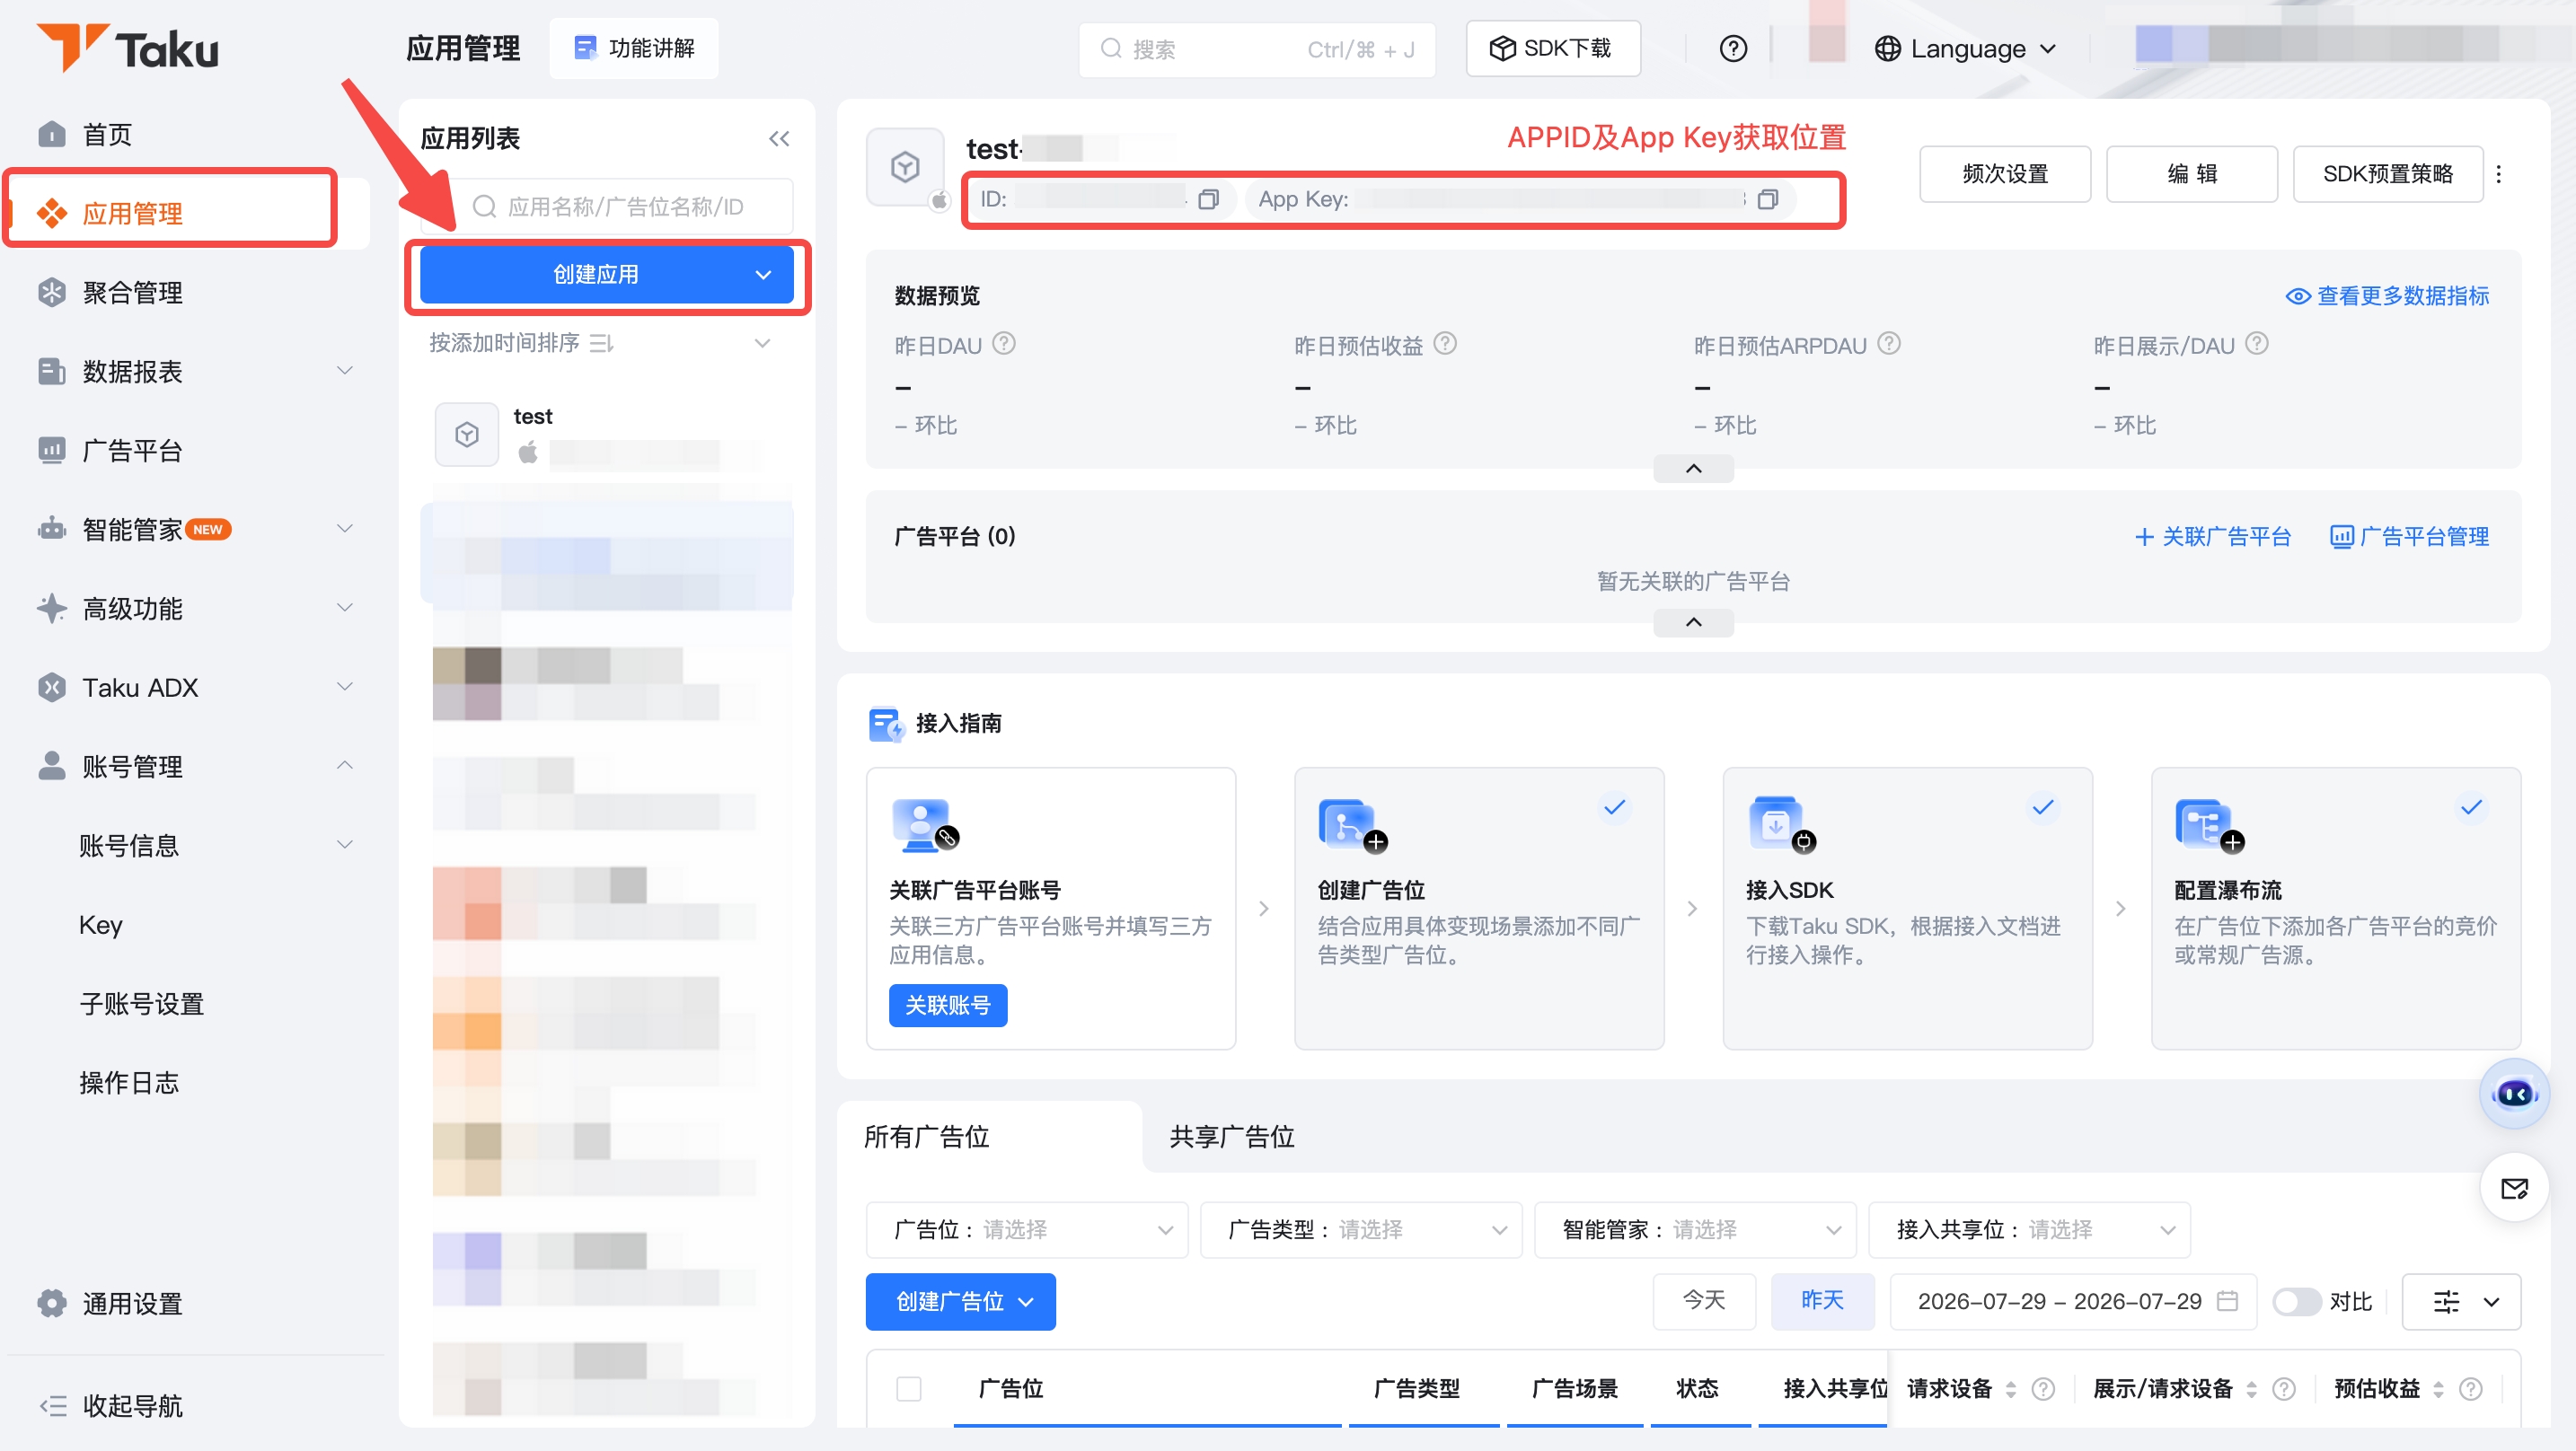
Task: Switch to the 所有广告位 tab
Action: click(926, 1137)
